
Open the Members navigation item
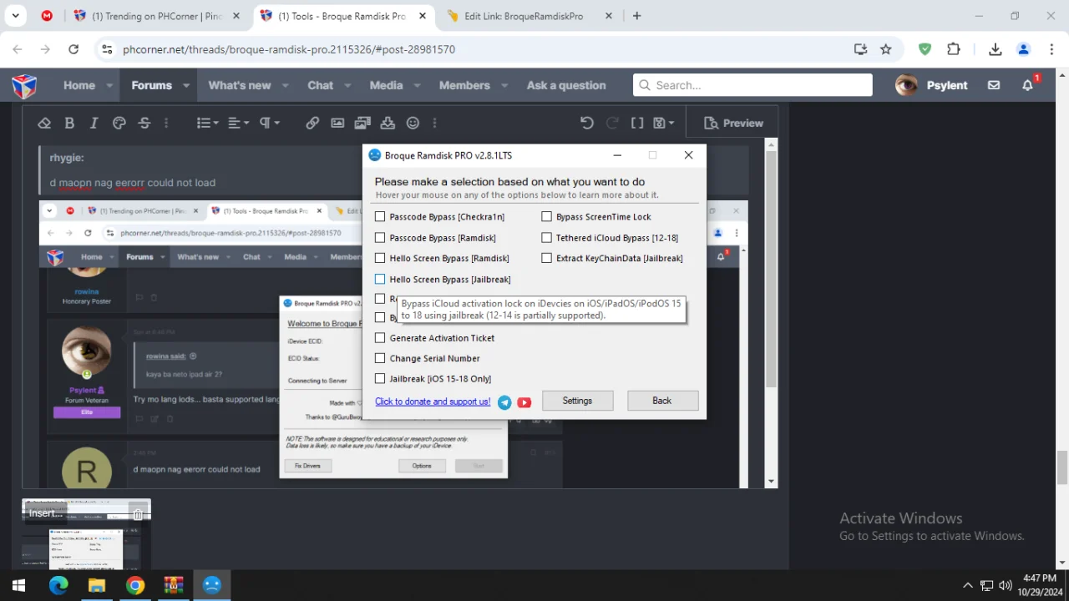tap(464, 85)
